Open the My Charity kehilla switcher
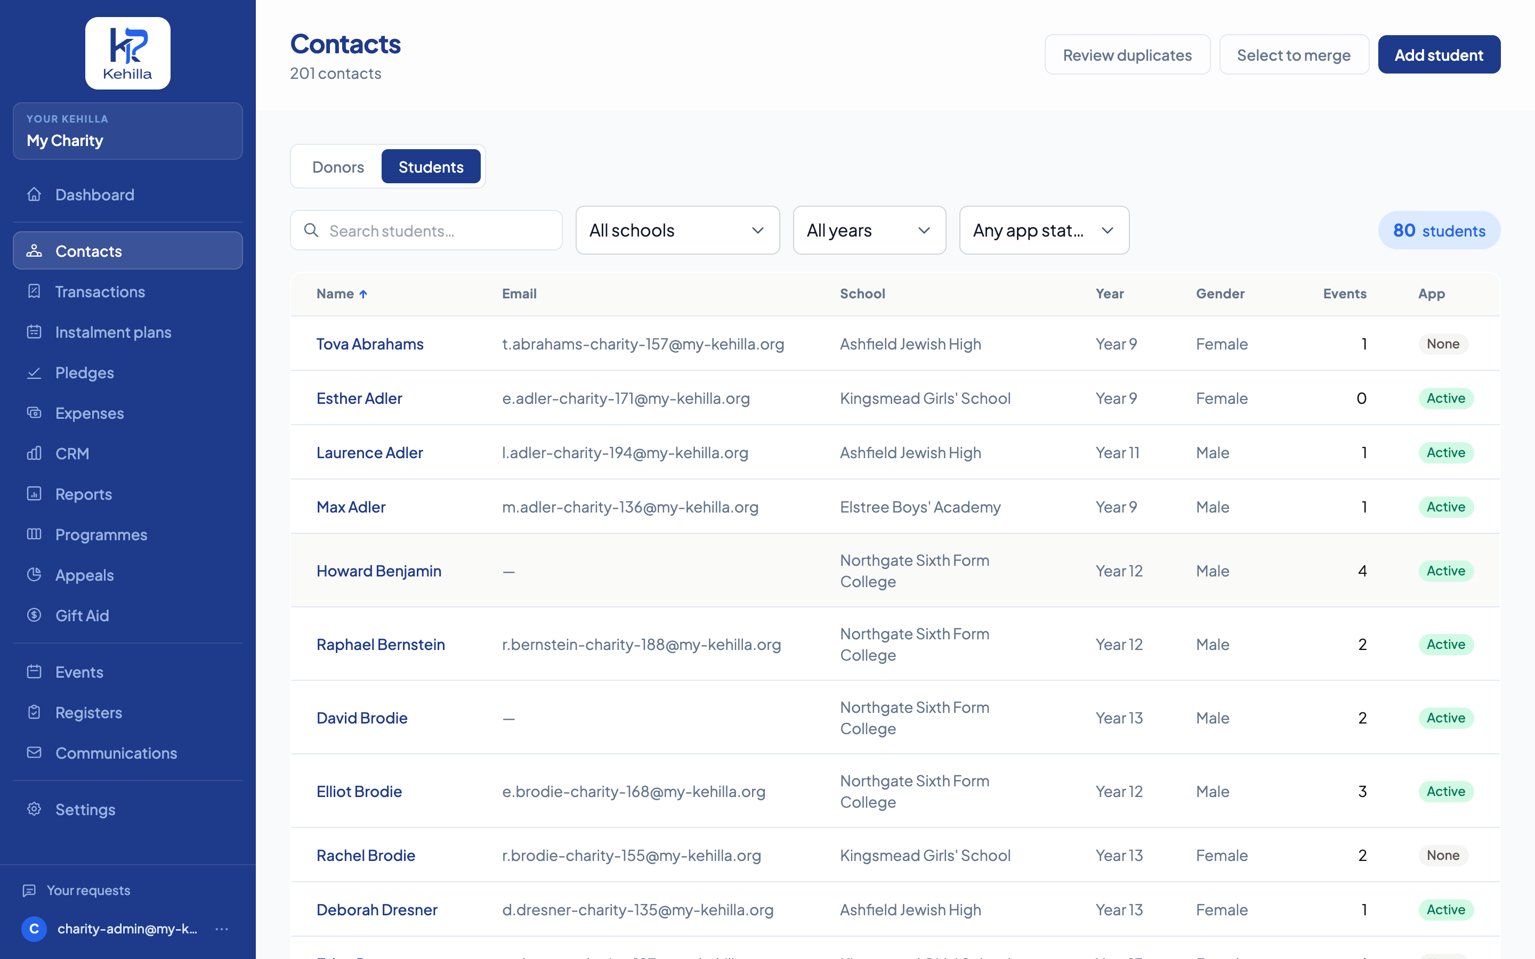This screenshot has height=959, width=1535. pos(127,131)
